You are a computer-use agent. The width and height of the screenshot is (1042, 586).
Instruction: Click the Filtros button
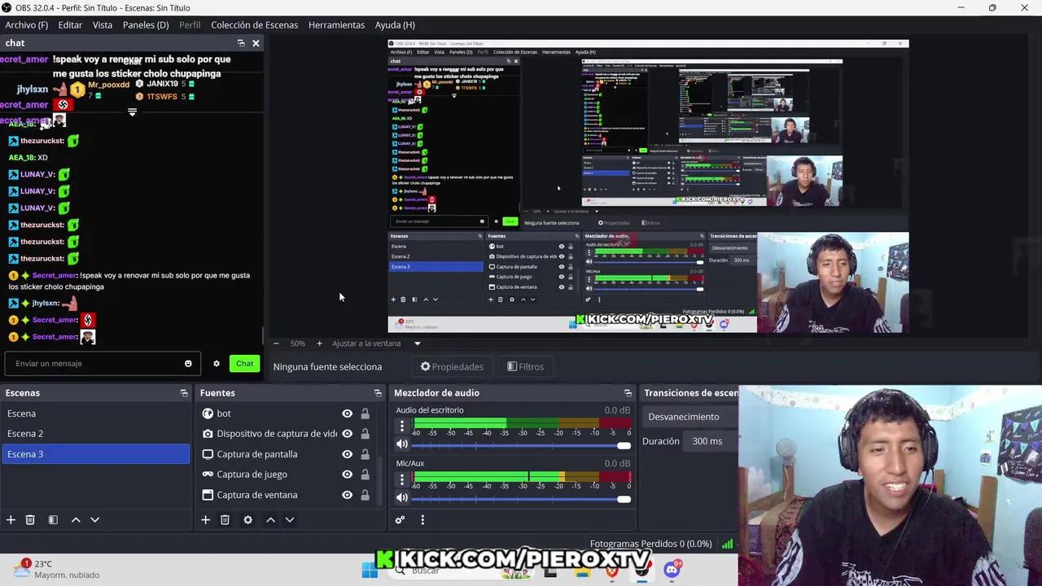[525, 367]
